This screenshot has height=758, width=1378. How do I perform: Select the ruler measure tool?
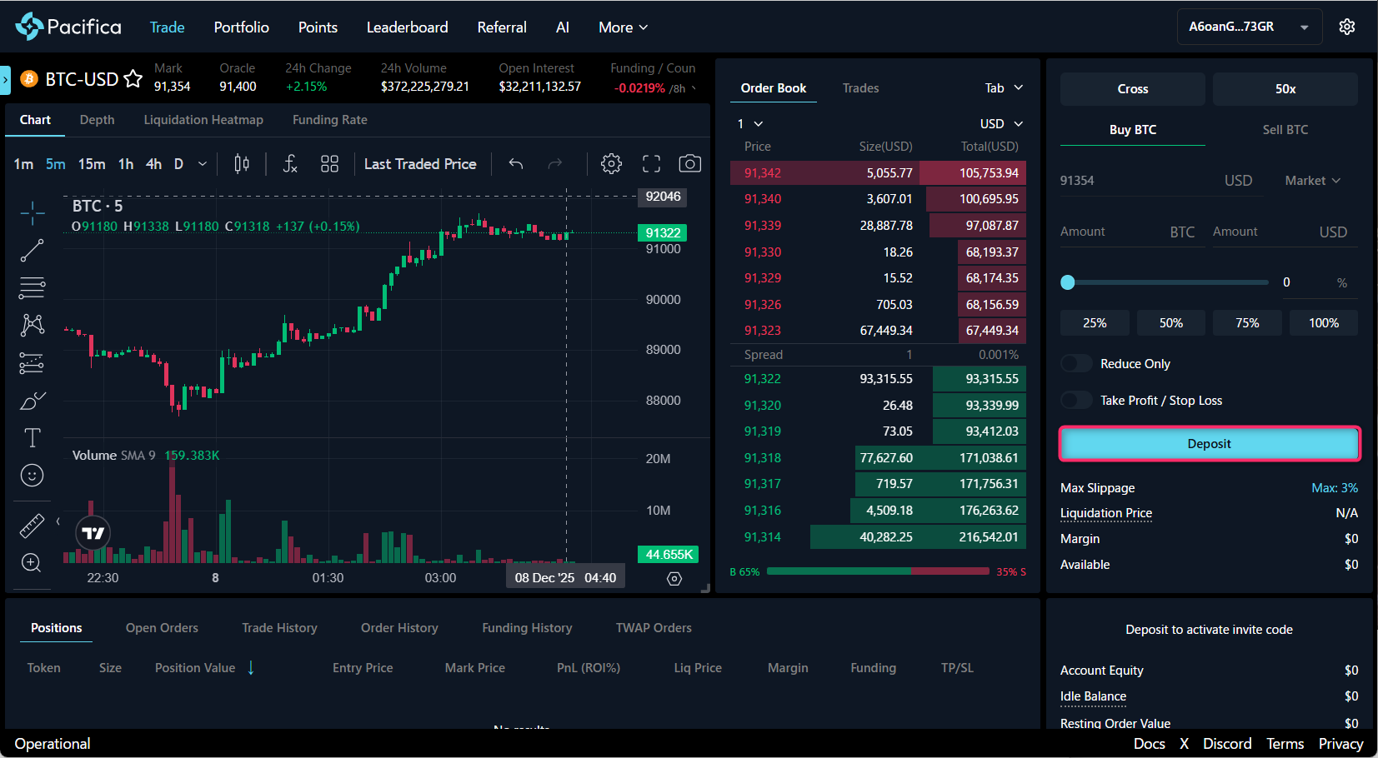[x=32, y=526]
